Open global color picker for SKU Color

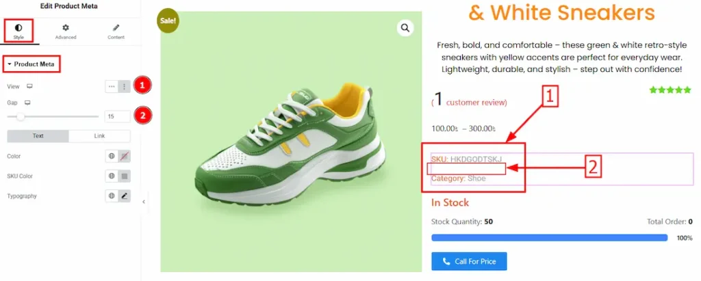[x=112, y=176]
